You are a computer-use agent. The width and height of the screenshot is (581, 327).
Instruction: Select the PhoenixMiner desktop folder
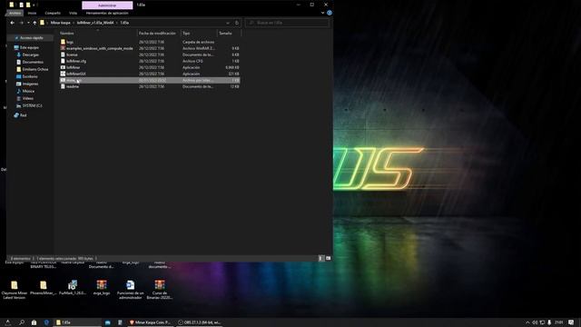click(x=44, y=288)
